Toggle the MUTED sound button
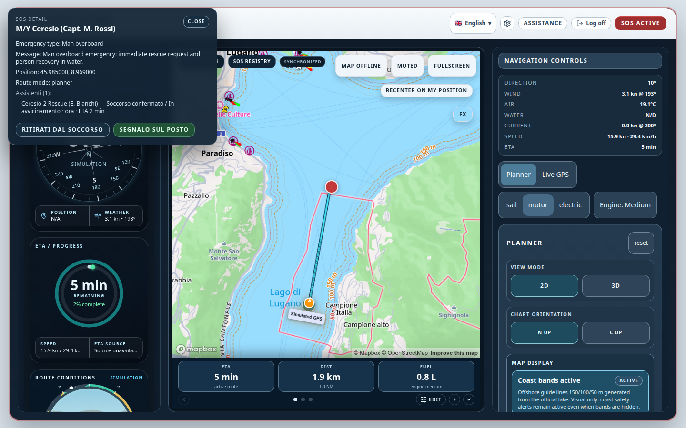The height and width of the screenshot is (428, 686). pos(407,66)
